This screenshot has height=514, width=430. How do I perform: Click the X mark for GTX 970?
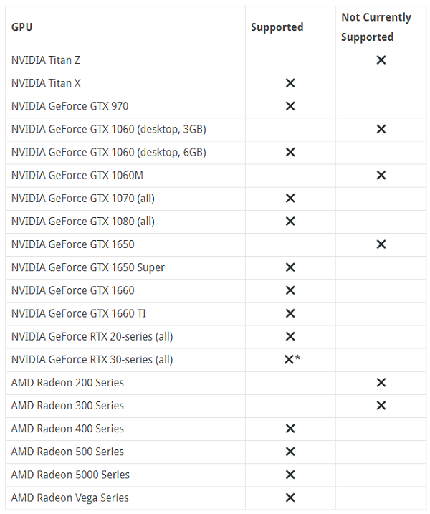point(290,106)
